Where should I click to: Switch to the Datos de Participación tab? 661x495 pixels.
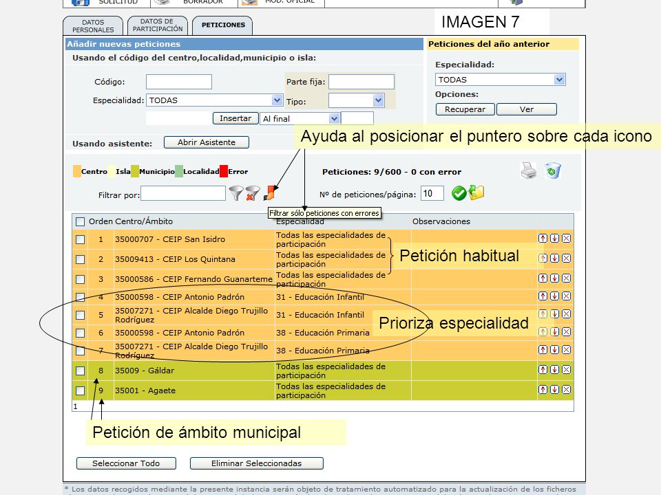[158, 25]
